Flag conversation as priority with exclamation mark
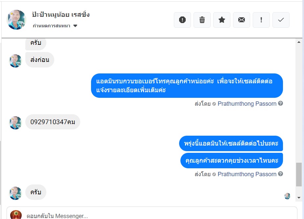Image resolution: width=304 pixels, height=219 pixels. [261, 20]
